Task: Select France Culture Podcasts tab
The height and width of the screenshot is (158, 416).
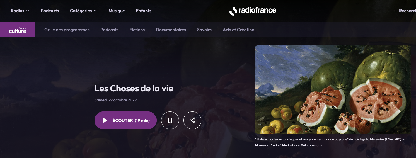Action: pyautogui.click(x=110, y=30)
